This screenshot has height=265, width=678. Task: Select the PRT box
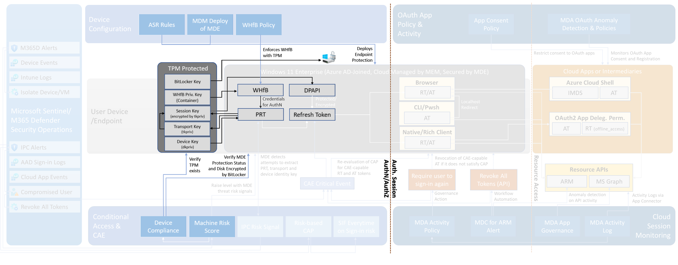261,114
